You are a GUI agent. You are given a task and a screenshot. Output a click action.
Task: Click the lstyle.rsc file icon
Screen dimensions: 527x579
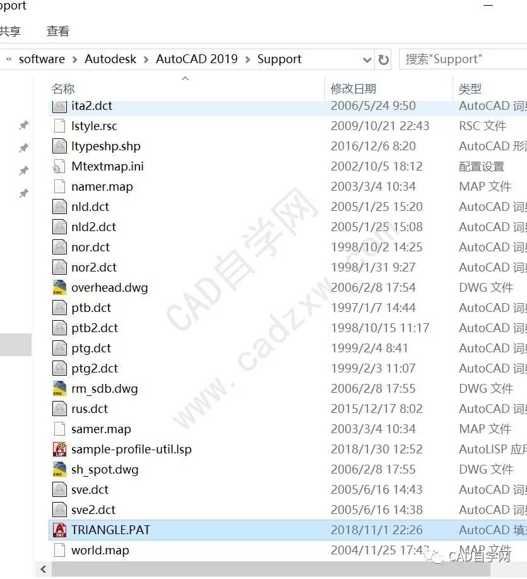click(59, 126)
